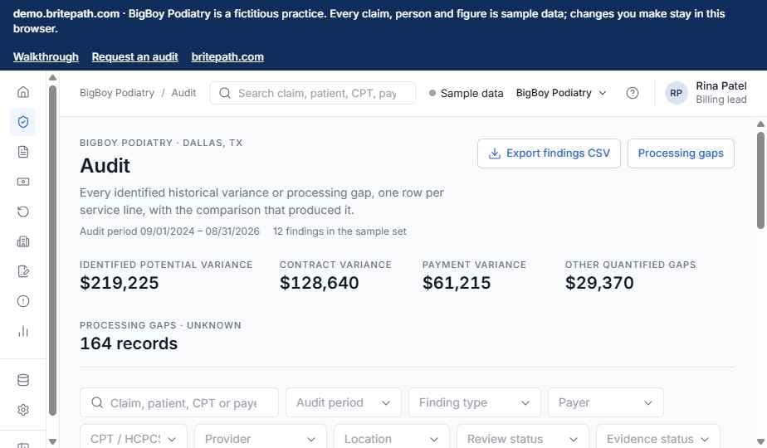Click the Export findings CSV button
Viewport: 767px width, 448px height.
tap(549, 153)
